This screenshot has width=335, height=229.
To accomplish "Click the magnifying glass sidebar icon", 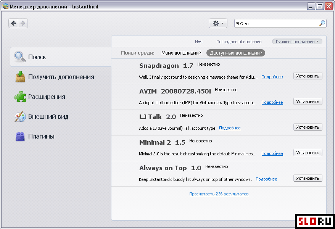I will [x=20, y=57].
